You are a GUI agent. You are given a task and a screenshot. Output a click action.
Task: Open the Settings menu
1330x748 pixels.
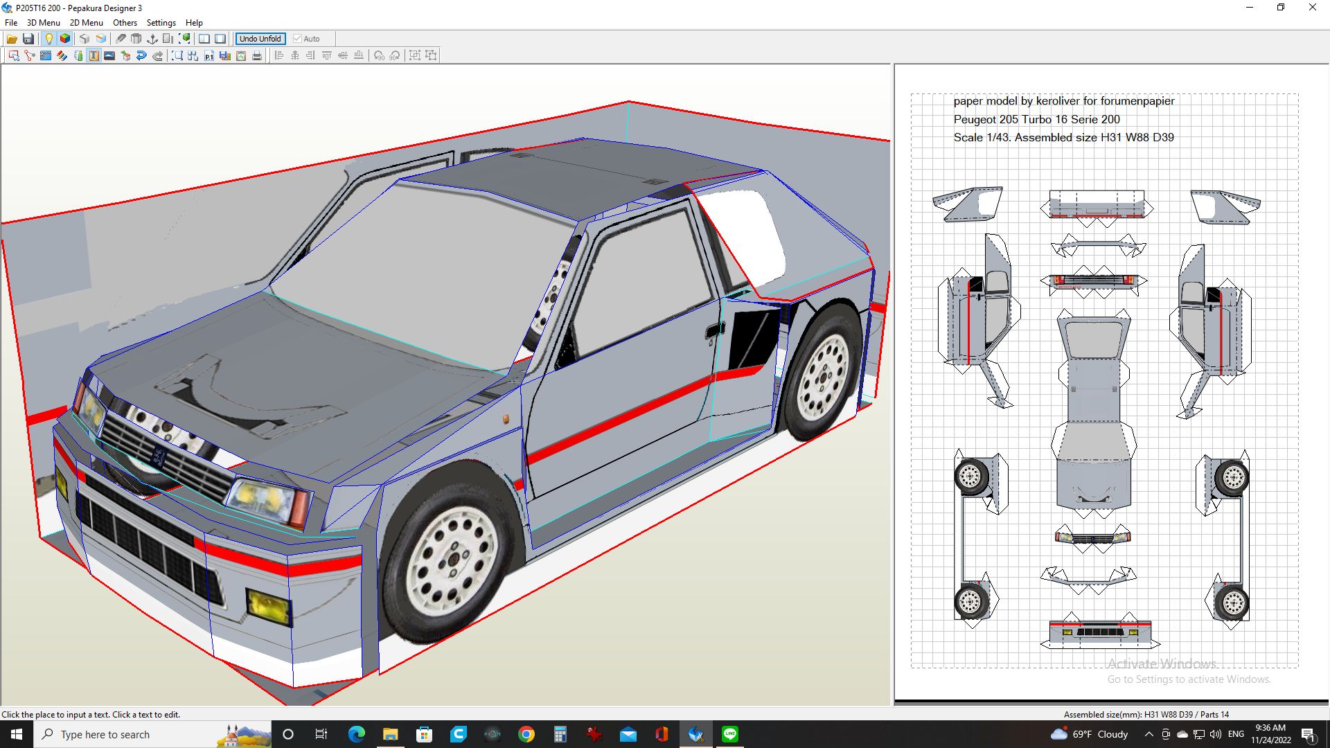161,22
